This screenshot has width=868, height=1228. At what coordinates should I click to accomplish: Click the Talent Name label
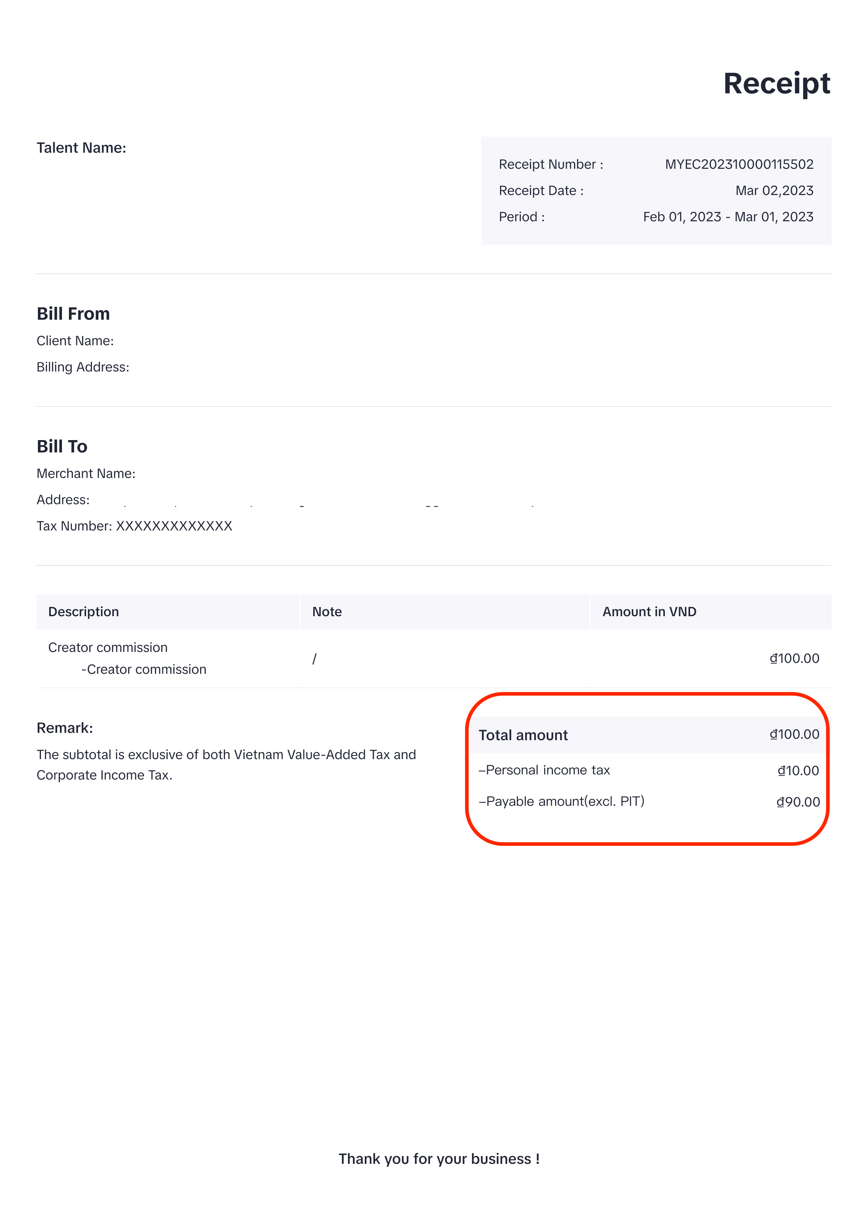tap(81, 148)
